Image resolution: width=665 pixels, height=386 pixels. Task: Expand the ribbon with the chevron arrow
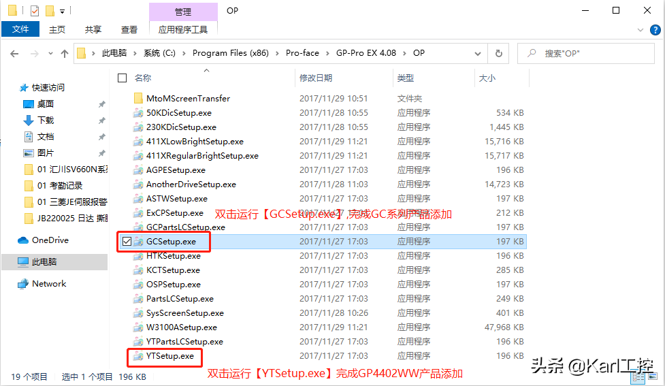[640, 29]
